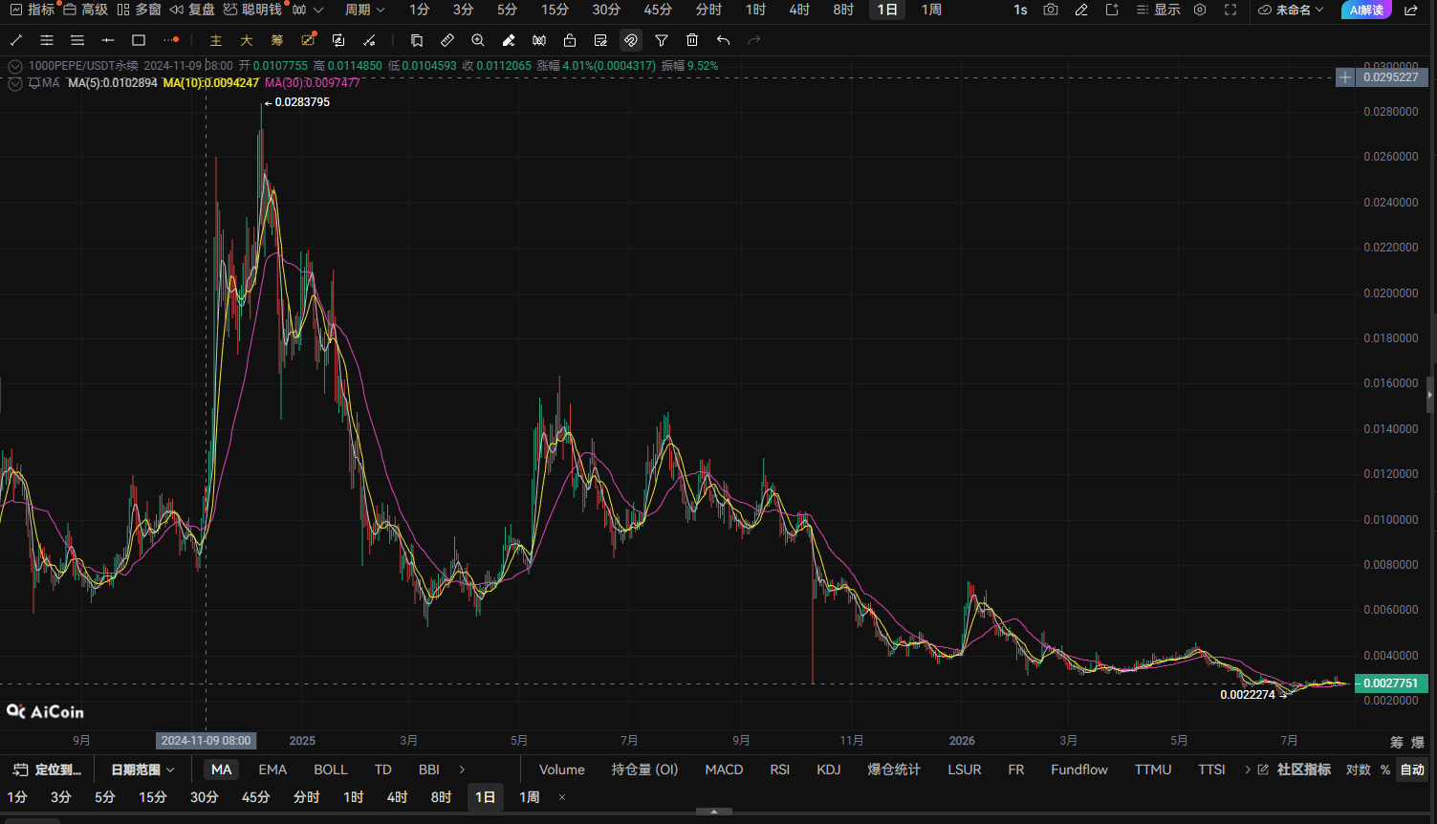Click the bookmark copy icon in the drawing toolbar

[x=417, y=40]
